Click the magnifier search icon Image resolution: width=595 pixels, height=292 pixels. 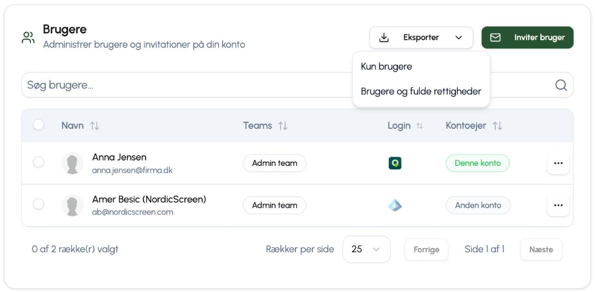click(561, 85)
